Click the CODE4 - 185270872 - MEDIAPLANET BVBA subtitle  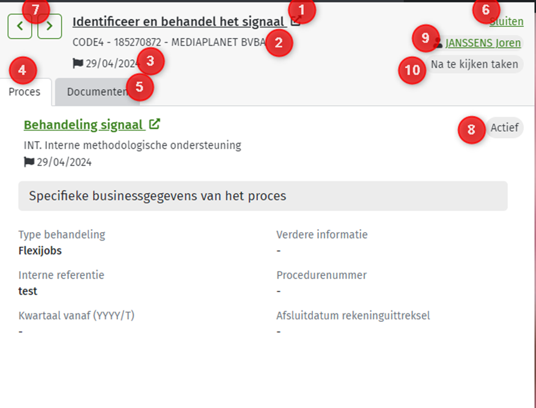click(x=169, y=42)
